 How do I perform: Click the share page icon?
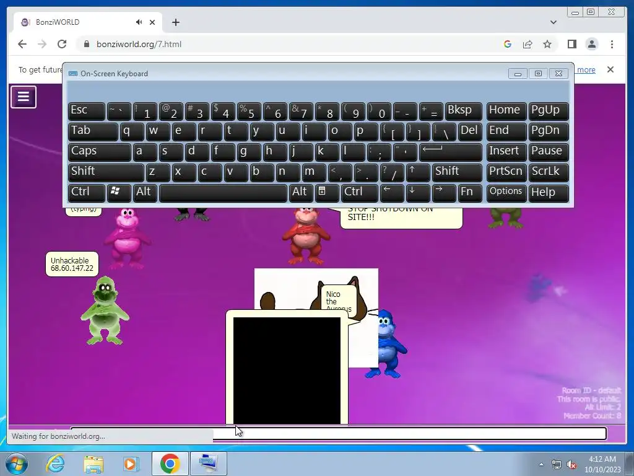pyautogui.click(x=528, y=44)
